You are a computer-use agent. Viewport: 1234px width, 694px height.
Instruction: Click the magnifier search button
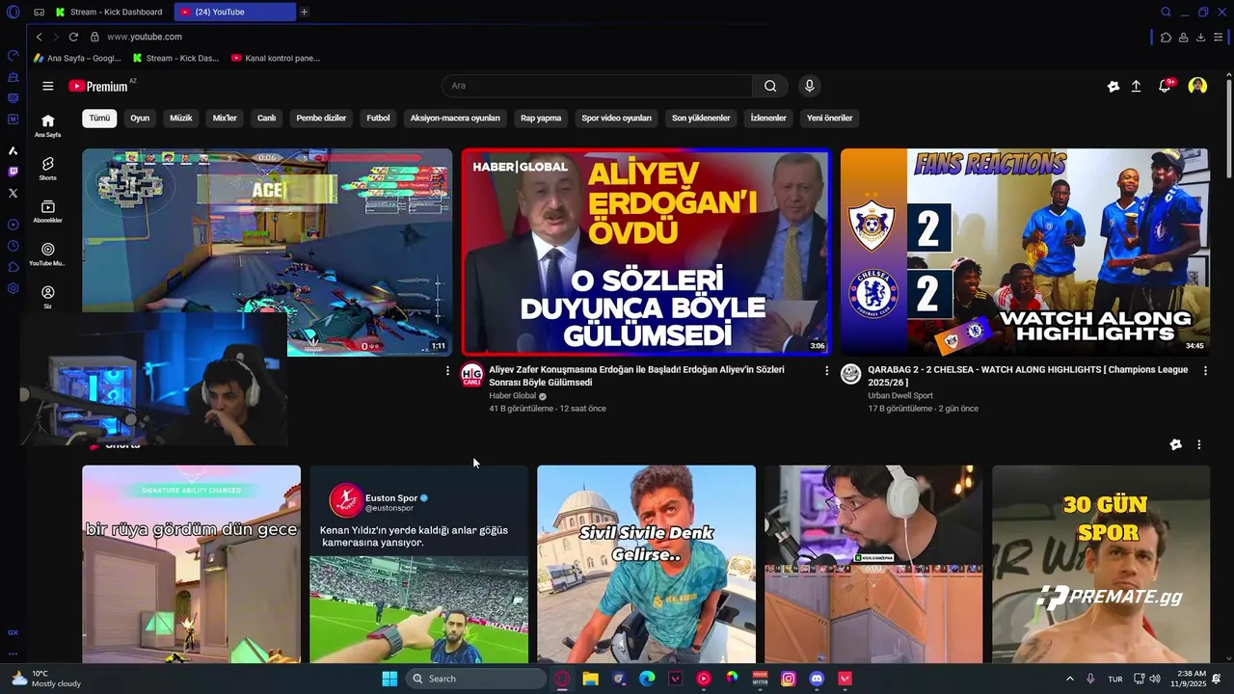pyautogui.click(x=770, y=86)
